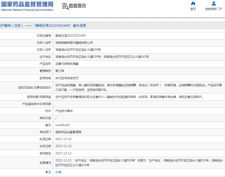225x177 pixels.
Task: Open the 详情 link in the 注 row
Action: 58,172
